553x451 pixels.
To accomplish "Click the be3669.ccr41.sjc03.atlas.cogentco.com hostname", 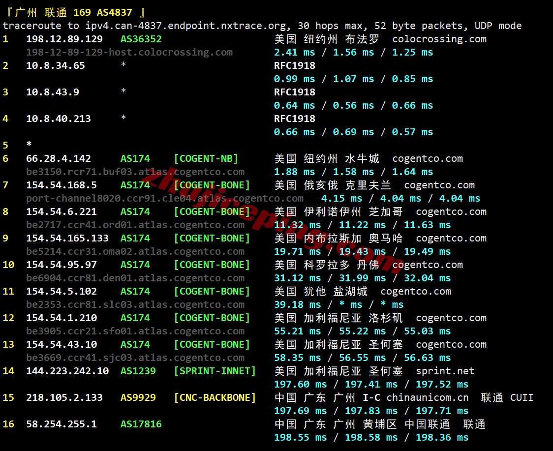I will [x=135, y=358].
